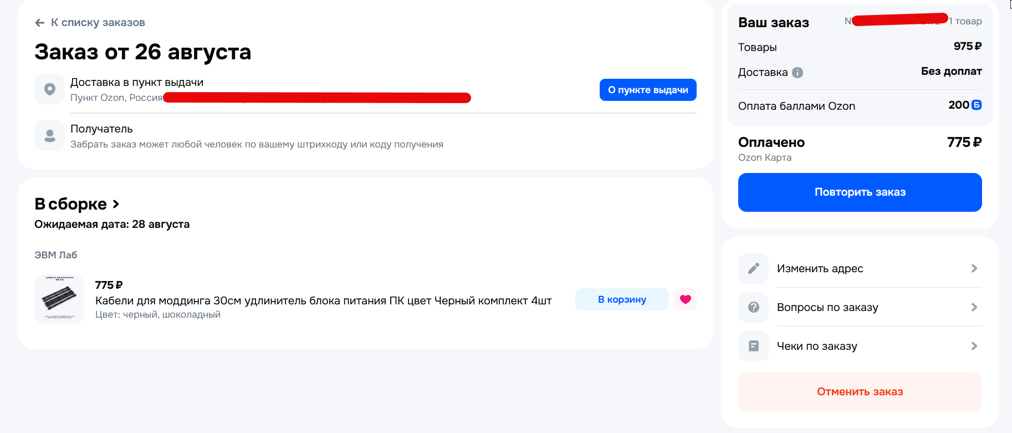Toggle the pink heart favorite icon
The width and height of the screenshot is (1012, 433).
tap(686, 299)
